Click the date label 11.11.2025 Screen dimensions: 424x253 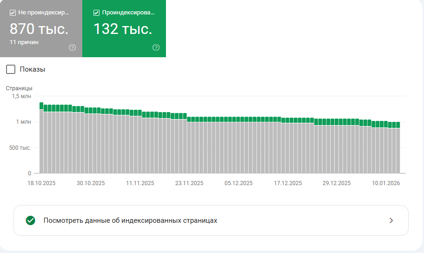140,183
